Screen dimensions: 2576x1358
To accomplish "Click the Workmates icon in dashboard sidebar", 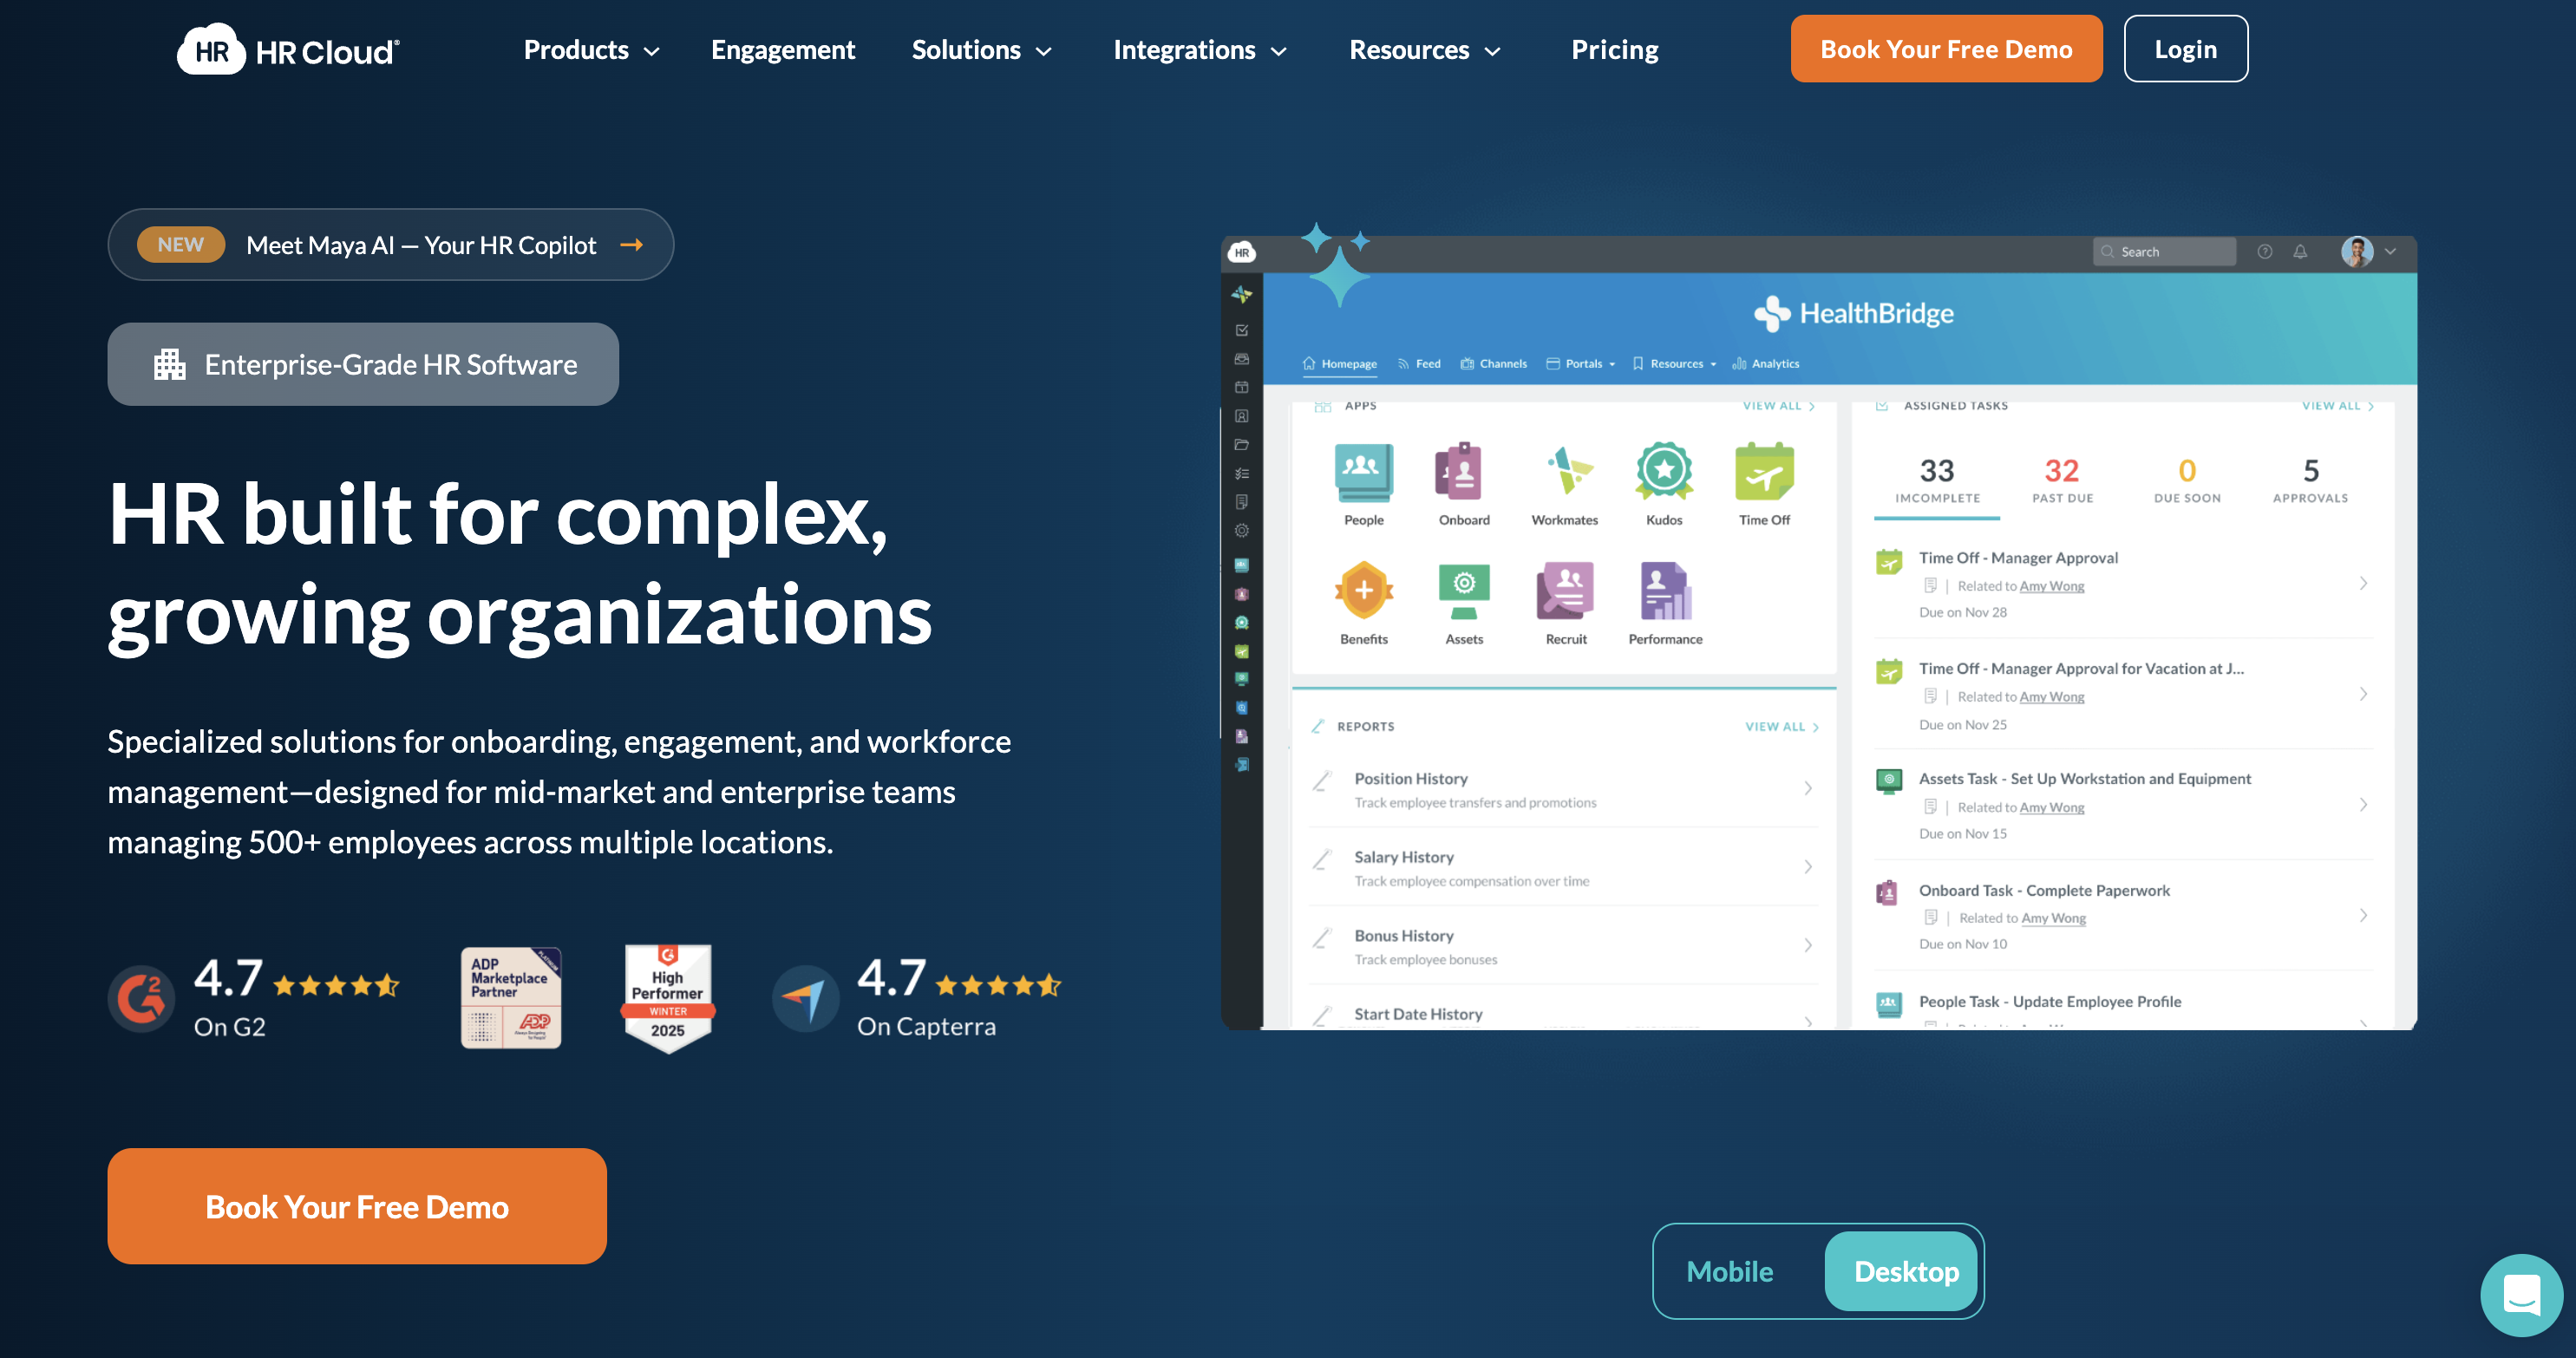I will click(x=1241, y=294).
